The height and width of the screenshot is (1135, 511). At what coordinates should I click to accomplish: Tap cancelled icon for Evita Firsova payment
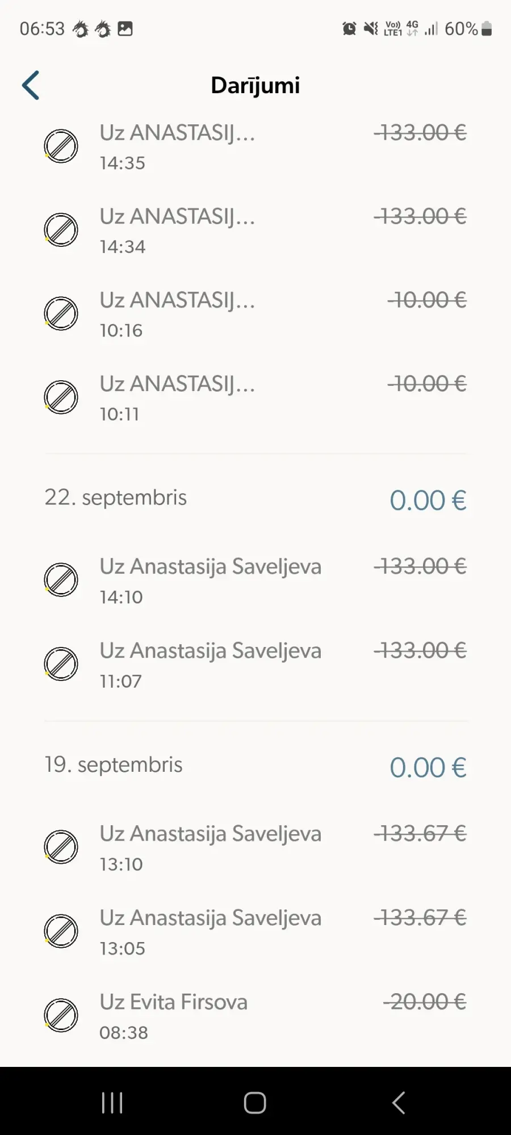pos(61,1015)
